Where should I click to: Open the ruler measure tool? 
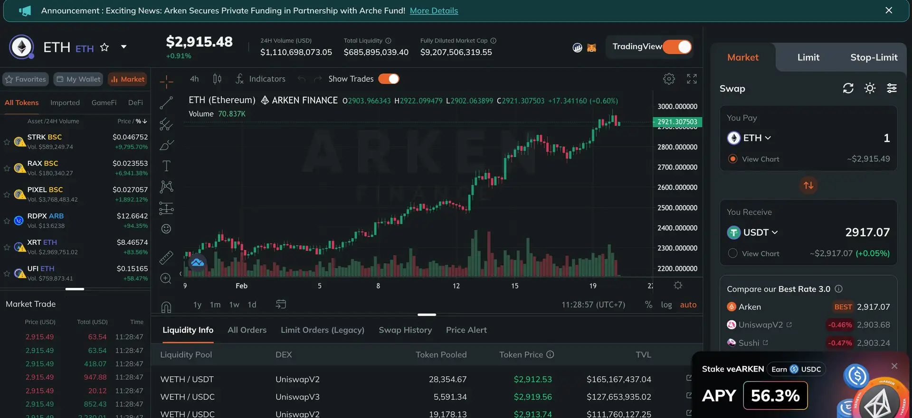[166, 257]
